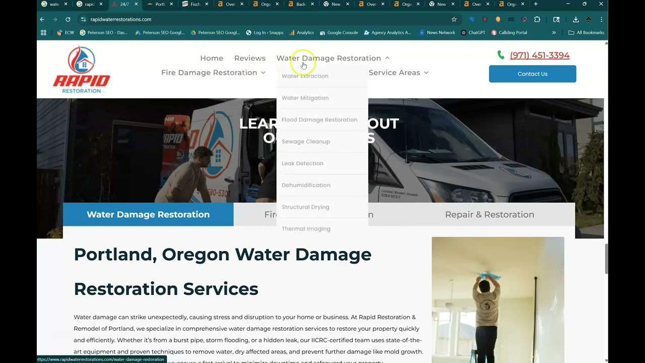Open Chrome's three-dot menu
This screenshot has height=363, width=645.
[x=601, y=19]
